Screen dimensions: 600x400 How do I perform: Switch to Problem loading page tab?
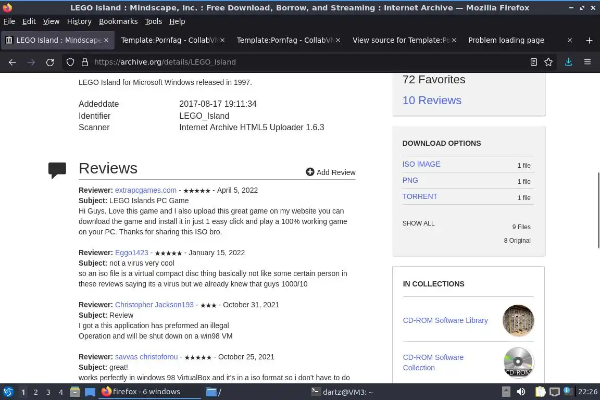click(x=506, y=40)
